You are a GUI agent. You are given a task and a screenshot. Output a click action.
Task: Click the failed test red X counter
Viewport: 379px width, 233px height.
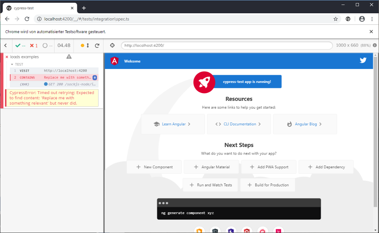pyautogui.click(x=34, y=45)
